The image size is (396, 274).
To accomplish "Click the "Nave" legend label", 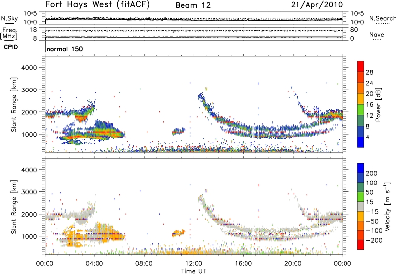I will 377,34.
